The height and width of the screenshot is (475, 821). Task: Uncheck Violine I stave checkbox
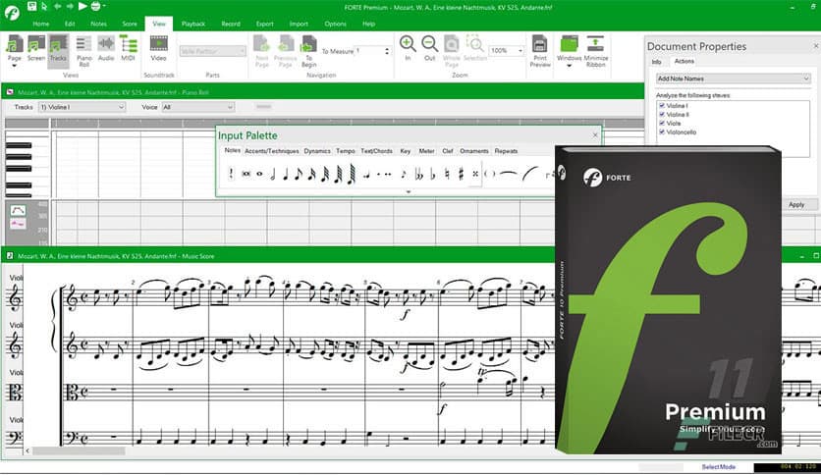tap(662, 106)
